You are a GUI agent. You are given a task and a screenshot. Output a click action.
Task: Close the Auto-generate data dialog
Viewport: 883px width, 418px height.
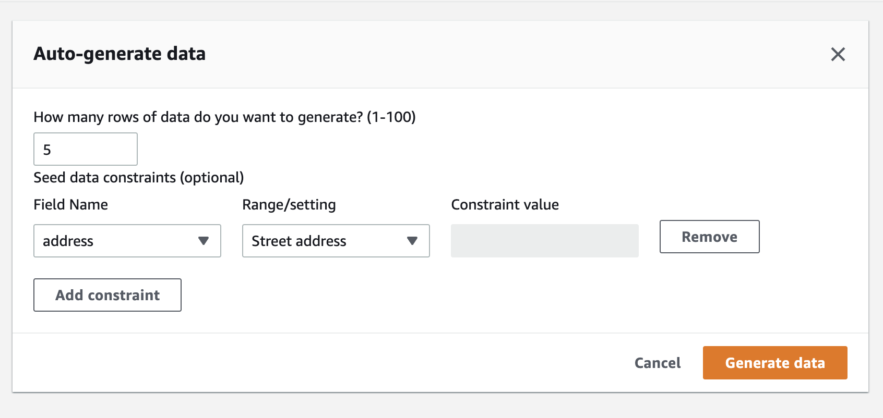[838, 54]
